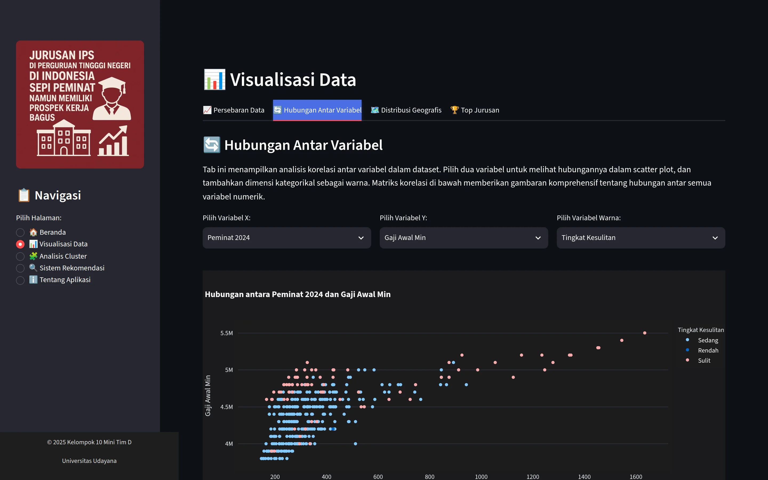Click the topmost pink scatter point at 5.5M
The width and height of the screenshot is (768, 480).
(x=645, y=333)
